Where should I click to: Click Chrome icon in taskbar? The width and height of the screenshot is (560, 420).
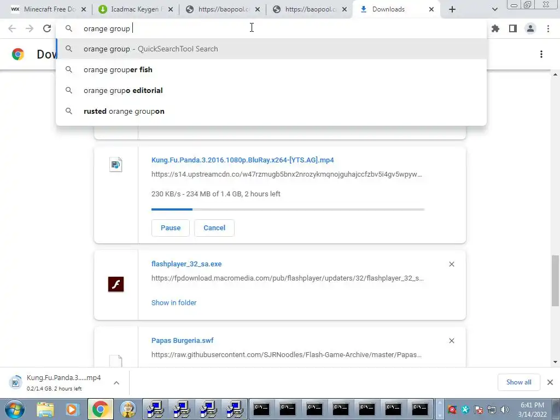pos(101,409)
